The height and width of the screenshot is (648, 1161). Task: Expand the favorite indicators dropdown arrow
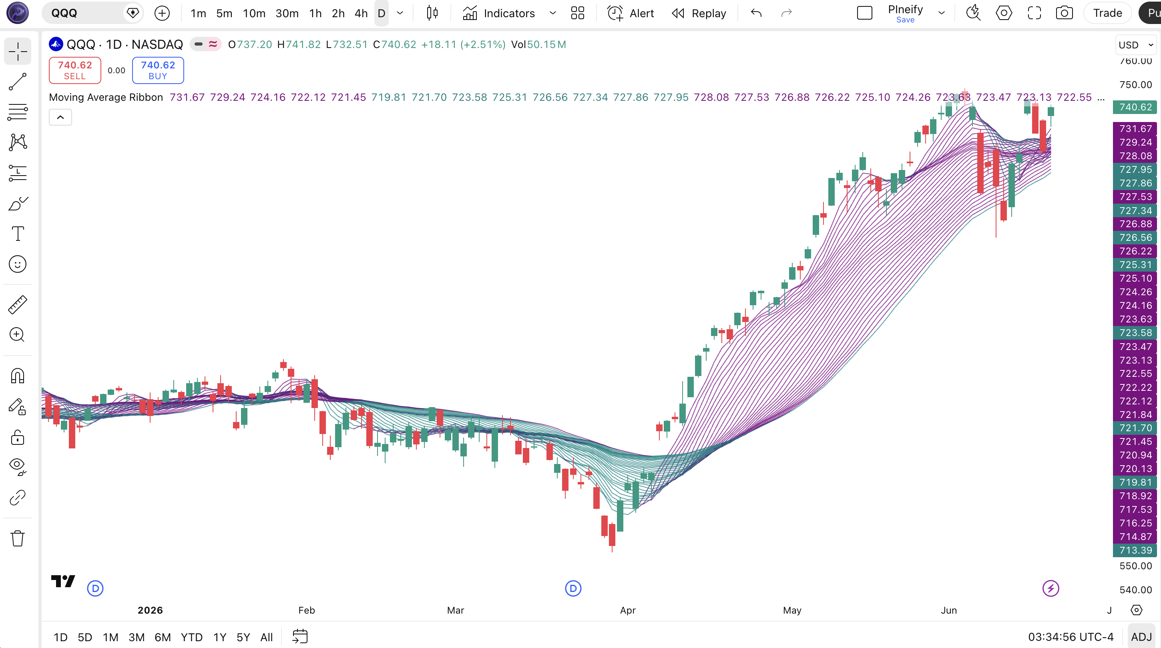click(x=552, y=13)
